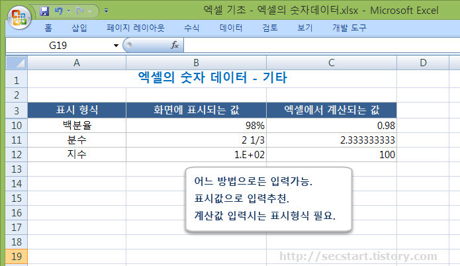
Task: Click the callout line 표시값으로 입력추천.
Action: pos(242,199)
